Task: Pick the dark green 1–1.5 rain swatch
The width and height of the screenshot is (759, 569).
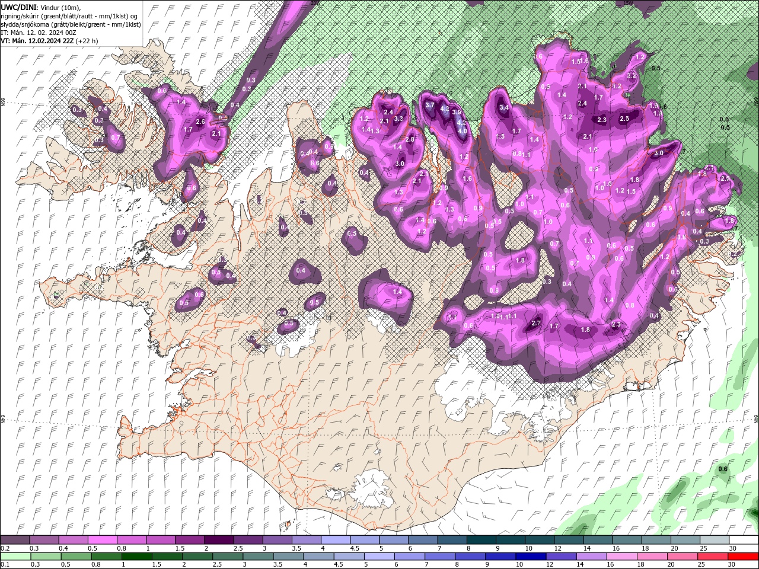Action: 137,556
